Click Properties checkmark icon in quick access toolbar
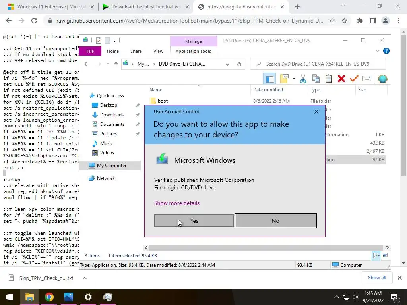Viewport: 407px width, 305px height. coord(99,41)
